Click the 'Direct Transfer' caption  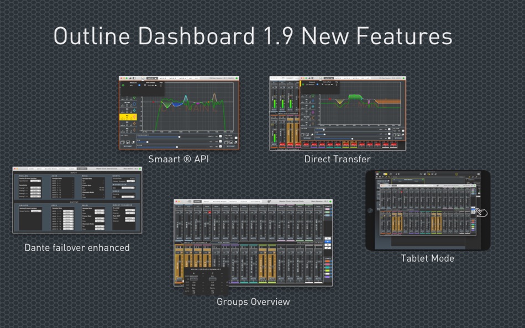[x=337, y=159]
